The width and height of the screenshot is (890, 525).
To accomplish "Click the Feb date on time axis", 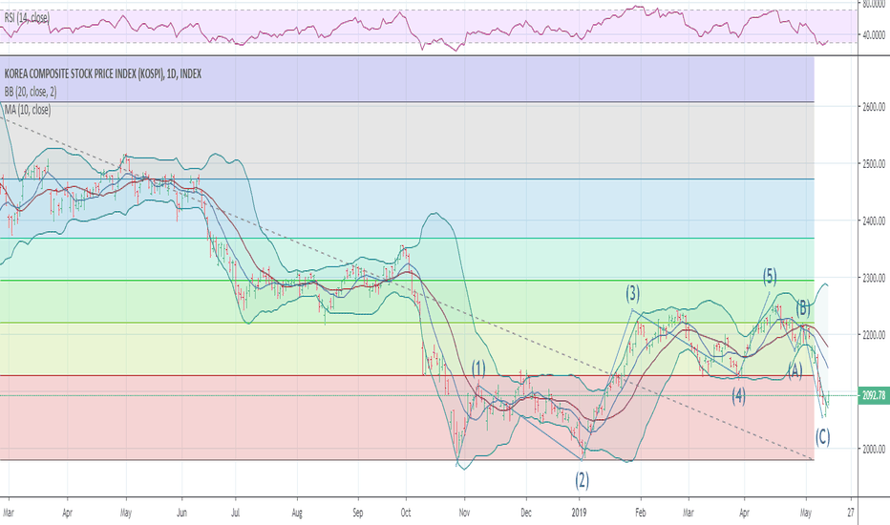I will click(x=640, y=513).
